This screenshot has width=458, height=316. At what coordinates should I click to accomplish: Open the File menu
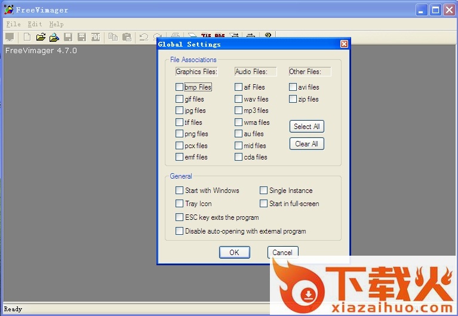pos(13,24)
